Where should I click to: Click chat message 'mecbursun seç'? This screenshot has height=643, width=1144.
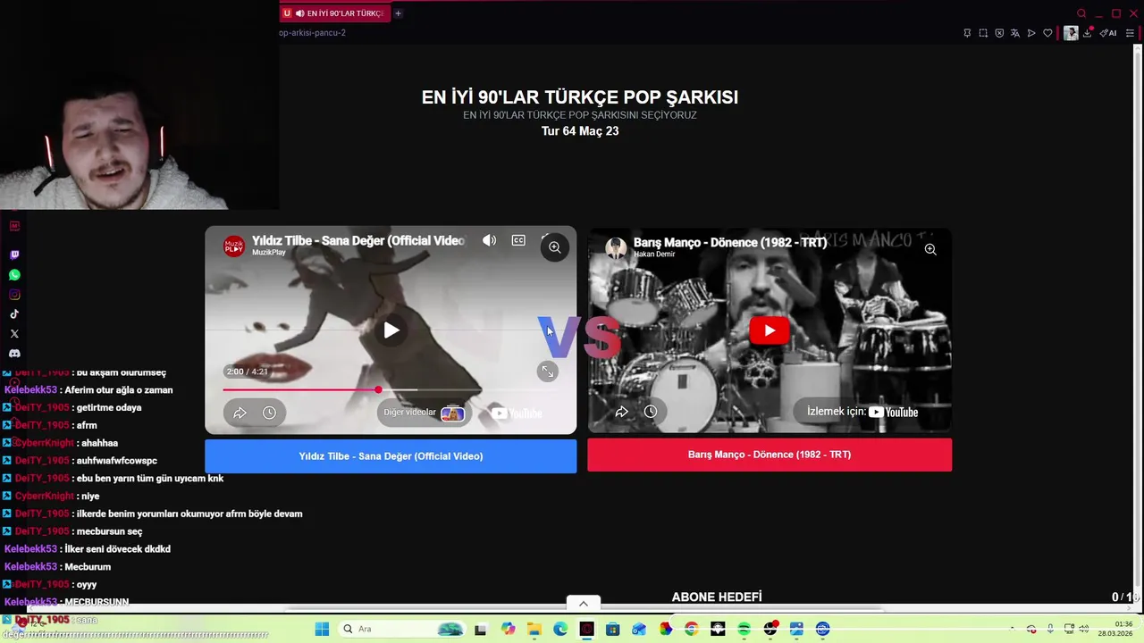pos(109,531)
